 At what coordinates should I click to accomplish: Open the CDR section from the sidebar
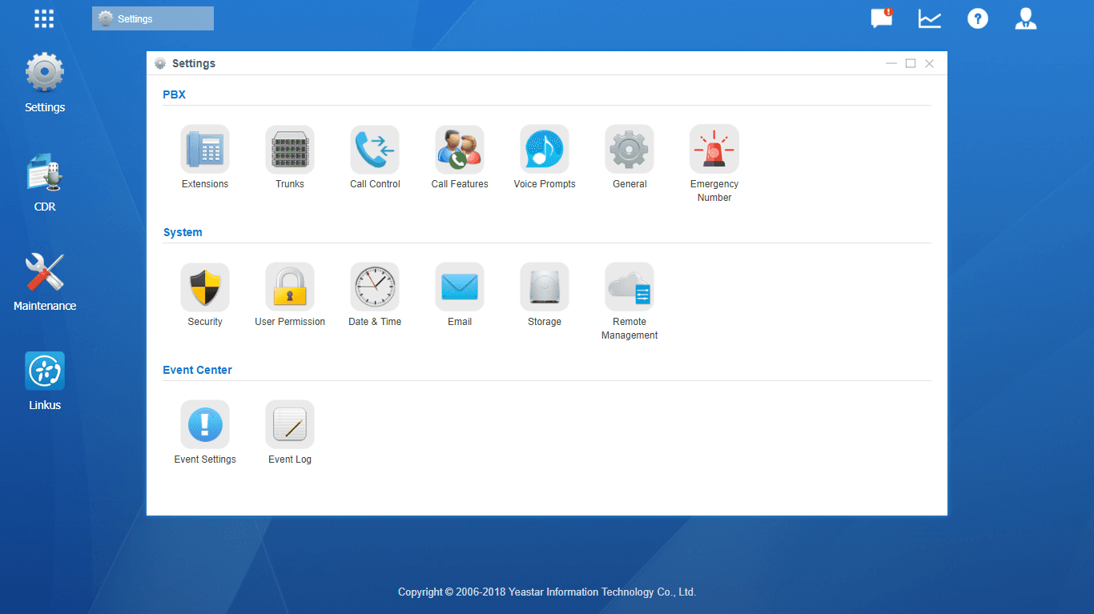click(44, 183)
